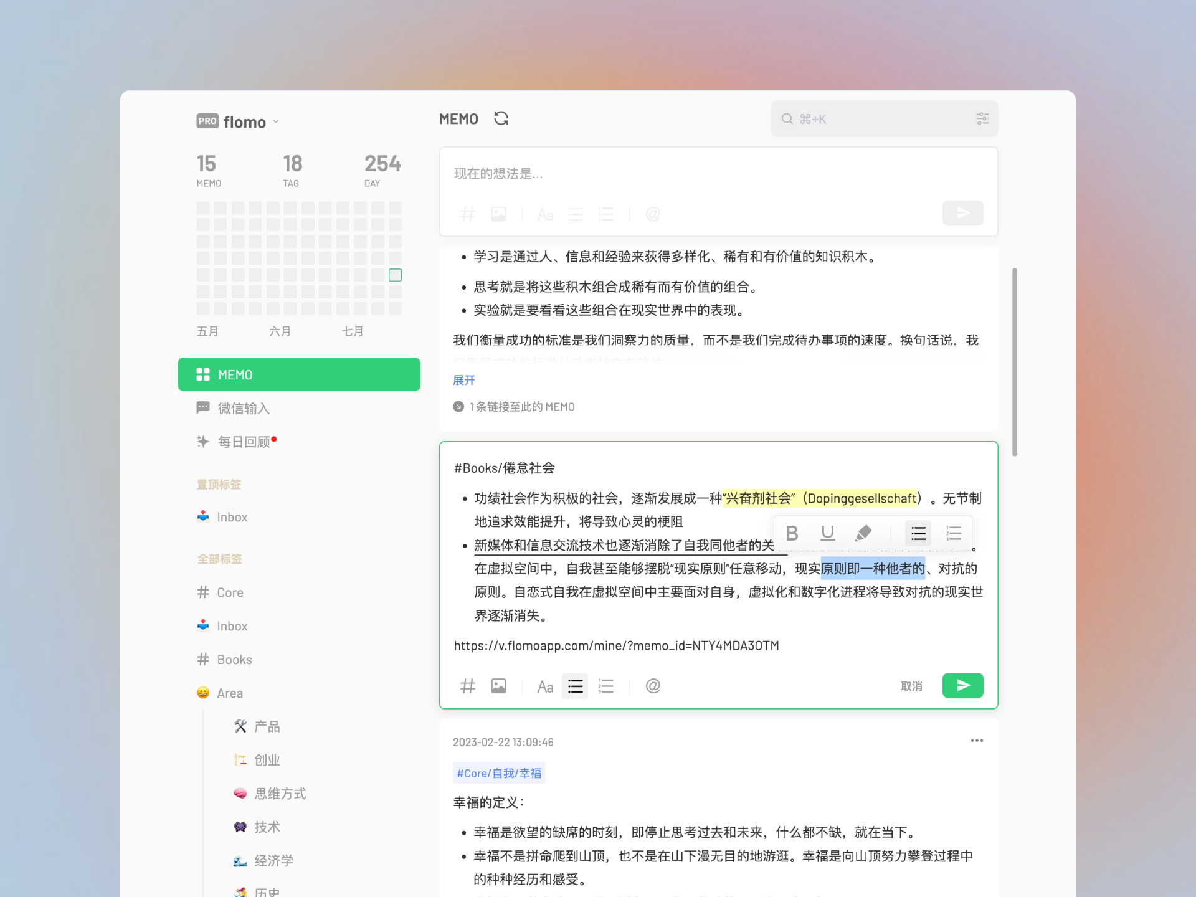The image size is (1196, 897).
Task: Send the edited memo with green arrow button
Action: pyautogui.click(x=962, y=685)
